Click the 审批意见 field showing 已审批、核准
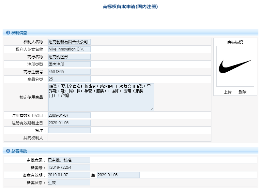The height and width of the screenshot is (188, 261). pos(69,160)
